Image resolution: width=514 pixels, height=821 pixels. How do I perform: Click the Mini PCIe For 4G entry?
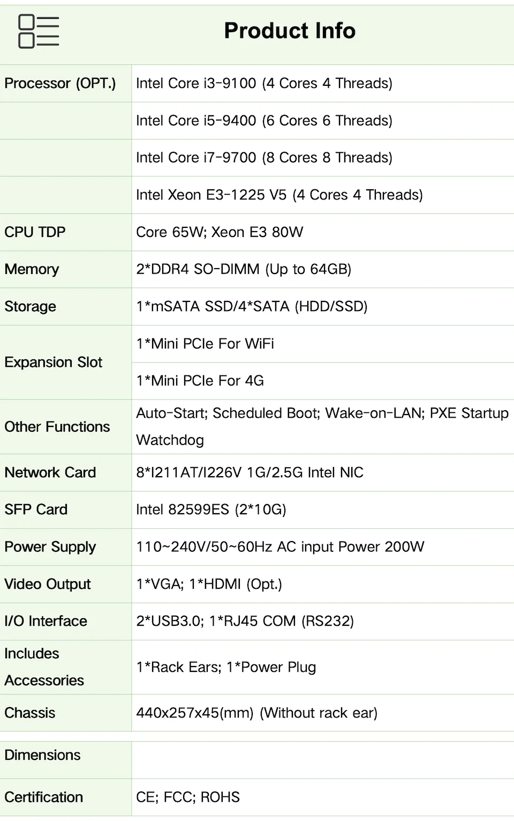pyautogui.click(x=200, y=381)
